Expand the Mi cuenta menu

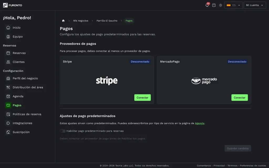[x=255, y=5]
